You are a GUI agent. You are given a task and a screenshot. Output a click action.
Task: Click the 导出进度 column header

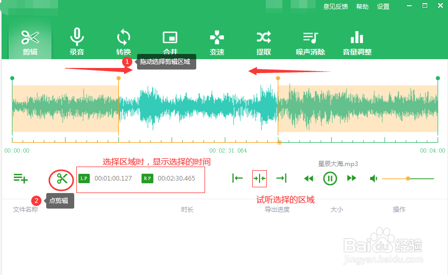[277, 210]
